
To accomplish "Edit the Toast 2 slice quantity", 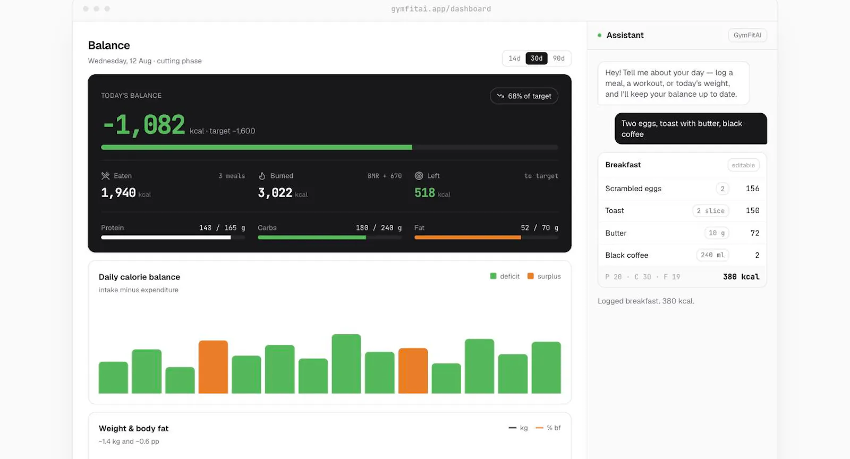I will point(711,211).
